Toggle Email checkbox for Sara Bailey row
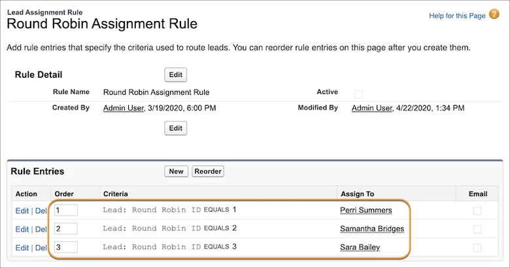This screenshot has width=510, height=268. point(477,248)
